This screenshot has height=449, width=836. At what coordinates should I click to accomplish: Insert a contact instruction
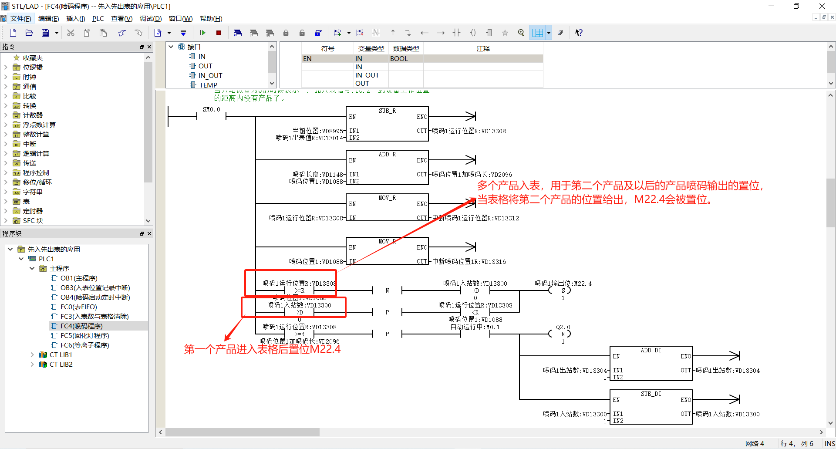[456, 33]
